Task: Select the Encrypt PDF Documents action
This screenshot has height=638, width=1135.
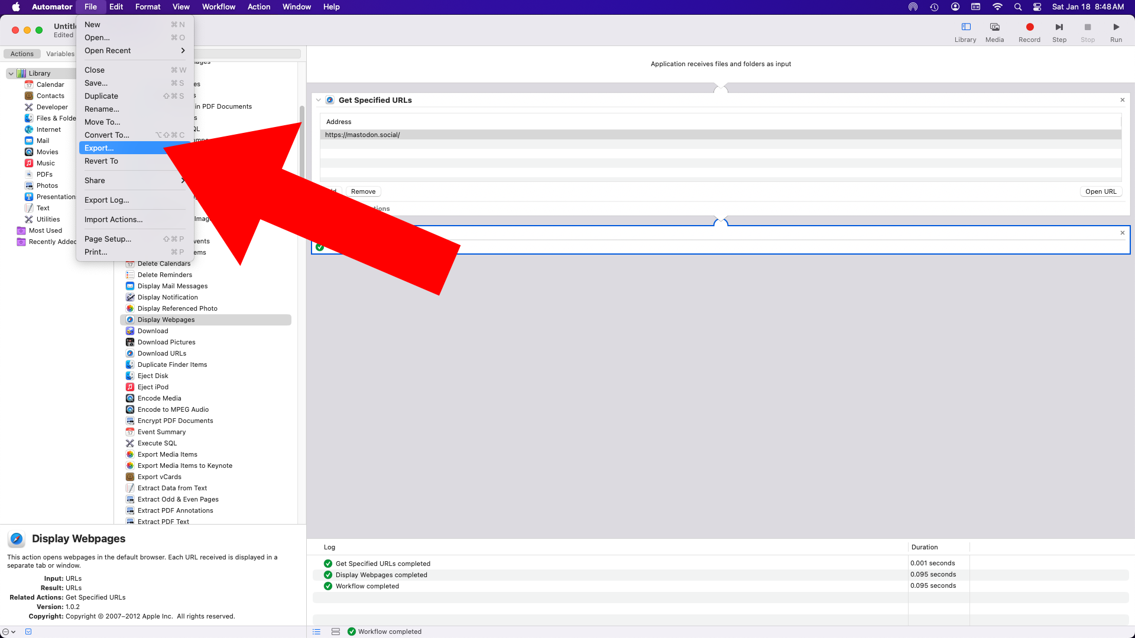Action: pos(175,421)
